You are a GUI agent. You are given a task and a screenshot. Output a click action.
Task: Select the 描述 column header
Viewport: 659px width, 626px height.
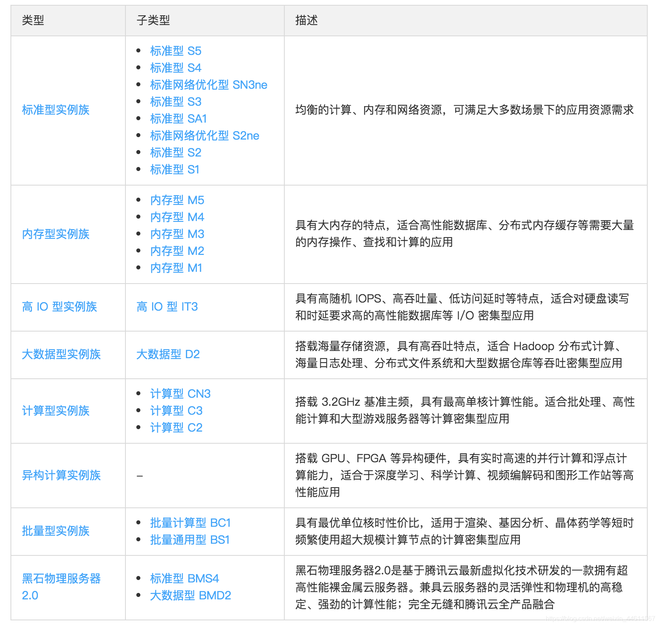(x=307, y=20)
